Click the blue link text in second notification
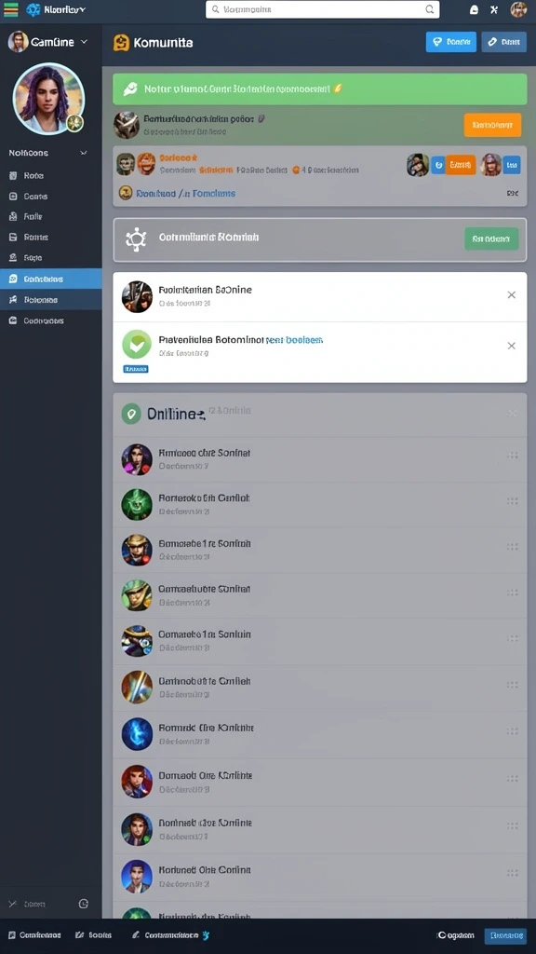This screenshot has width=536, height=954. 295,340
